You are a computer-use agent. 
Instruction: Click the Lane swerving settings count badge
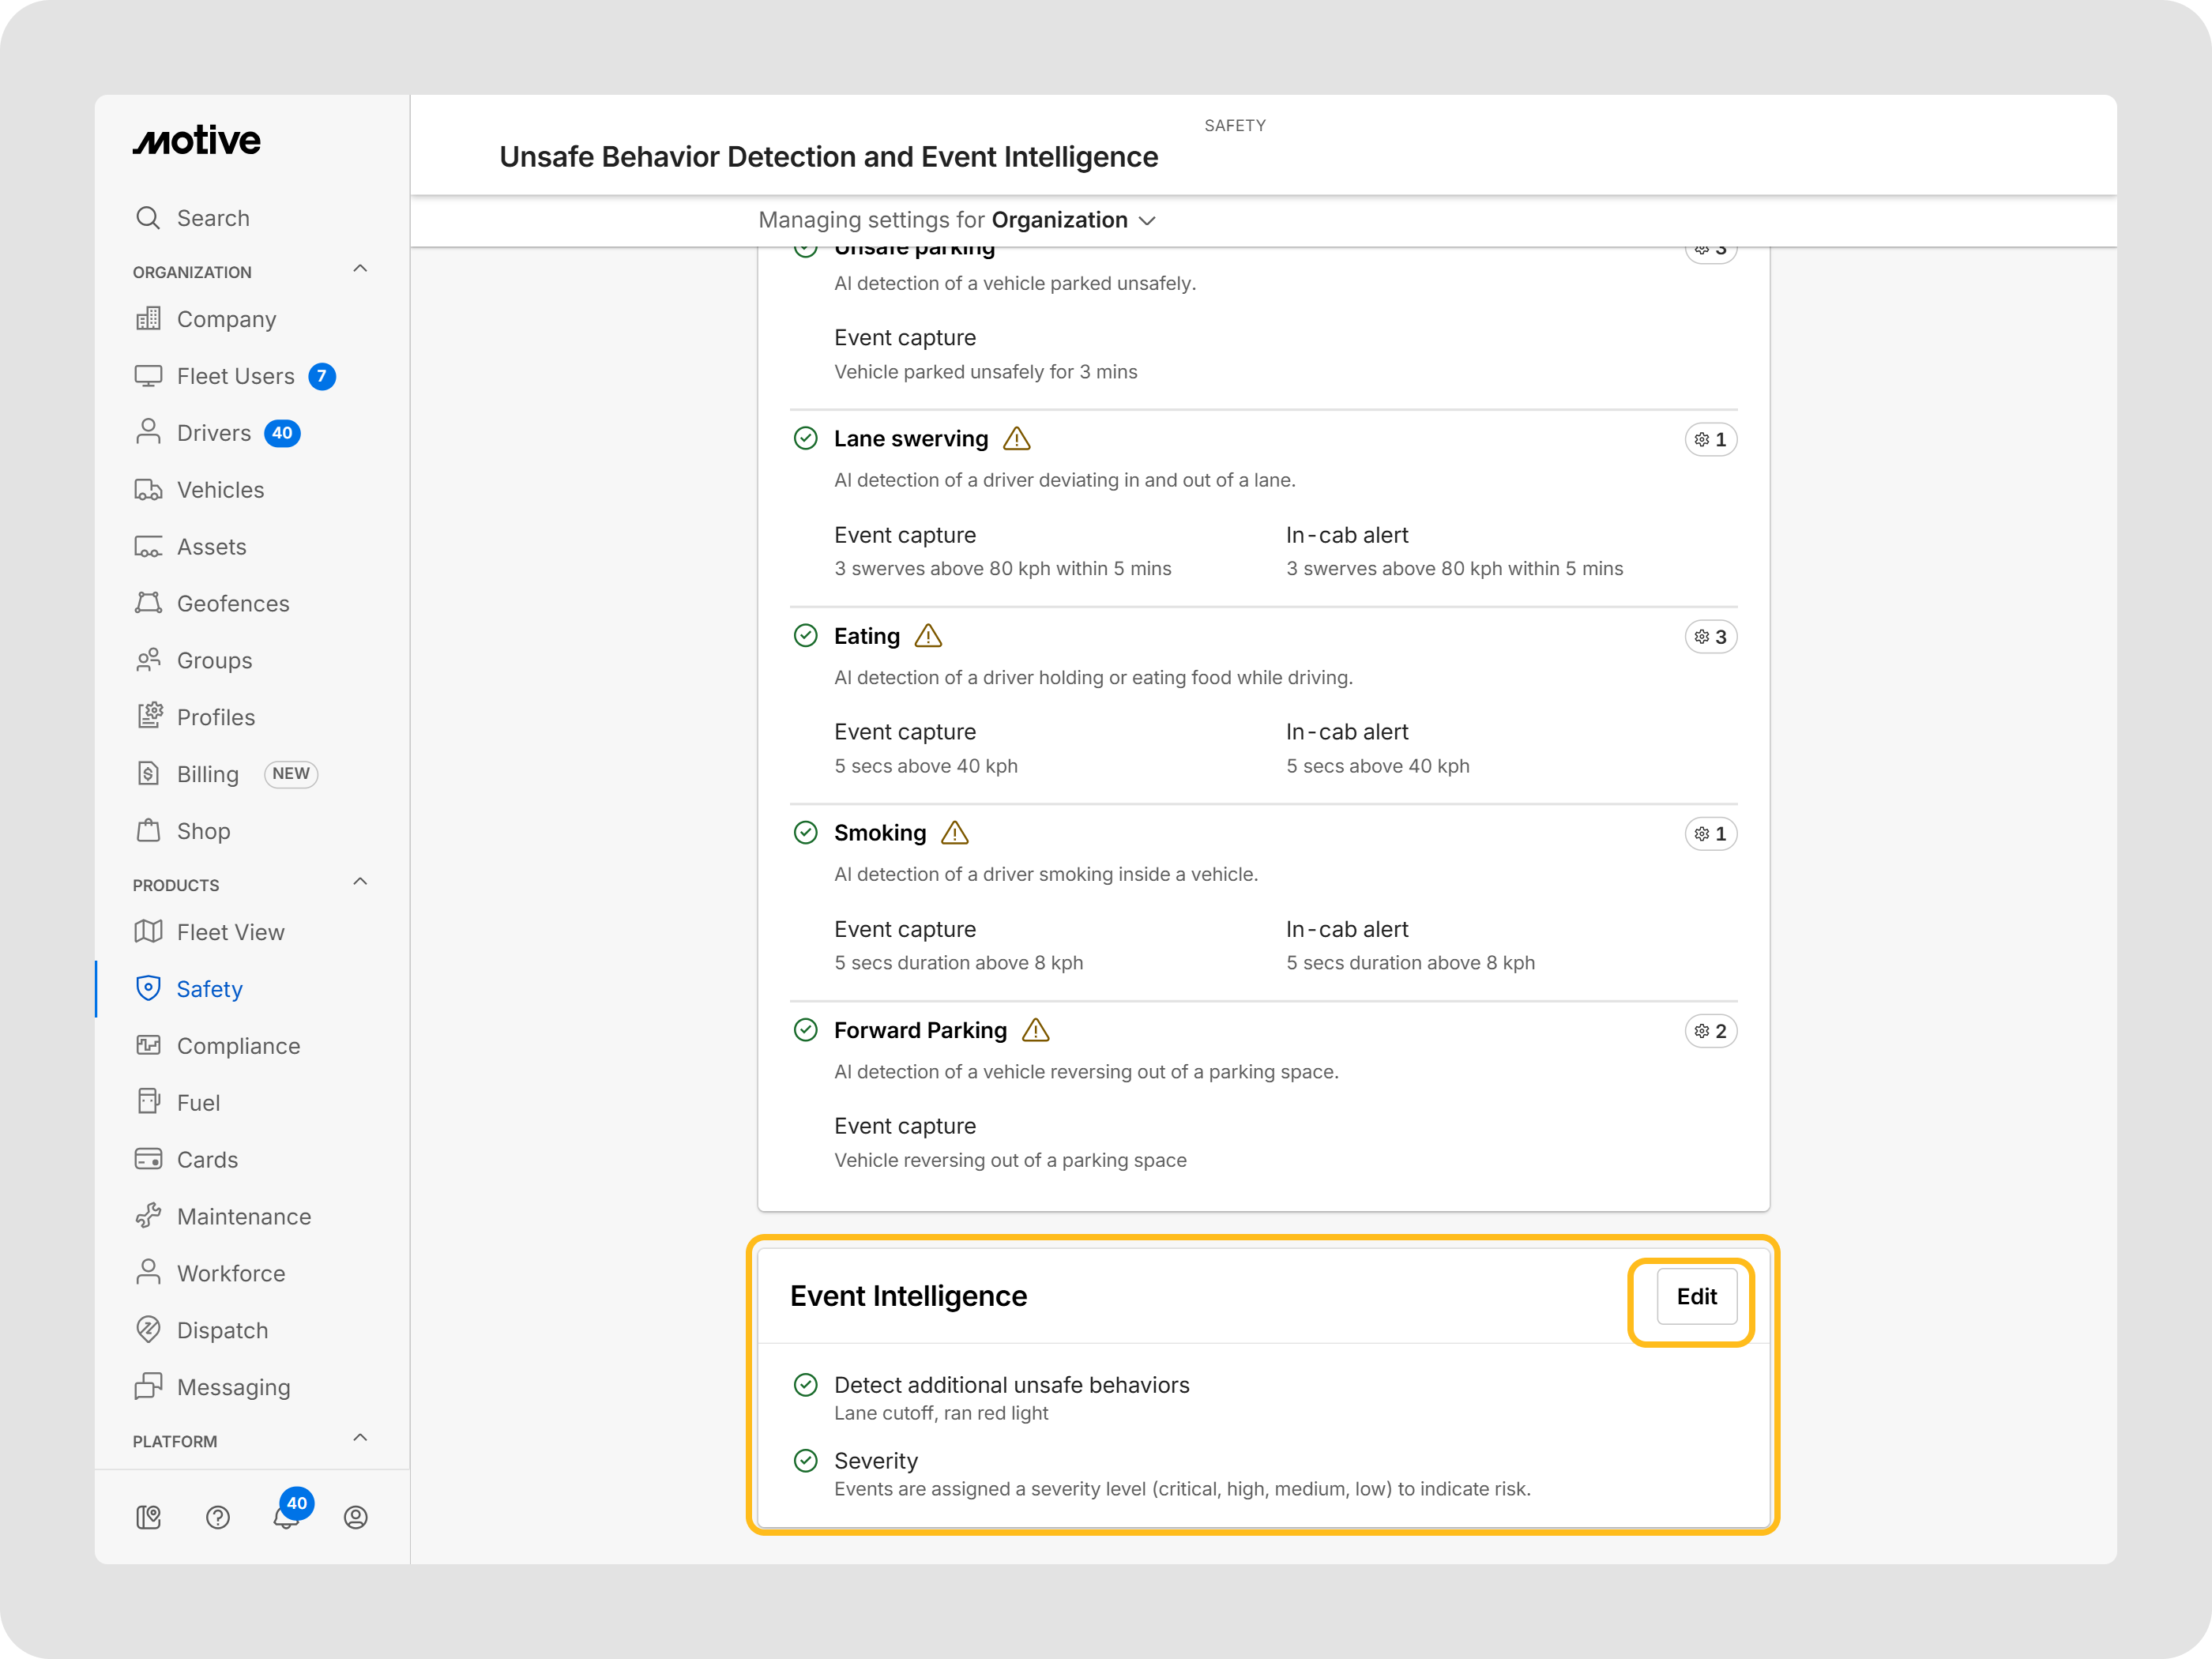[x=1710, y=440]
